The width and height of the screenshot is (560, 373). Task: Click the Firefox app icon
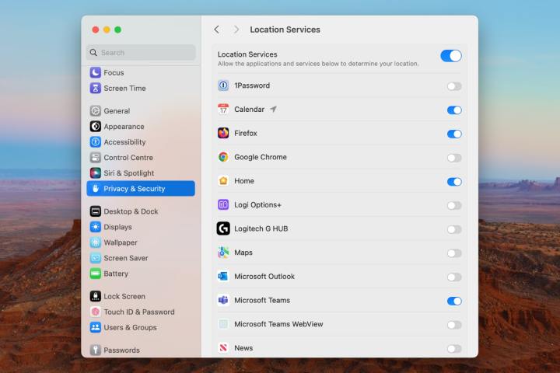(x=223, y=133)
